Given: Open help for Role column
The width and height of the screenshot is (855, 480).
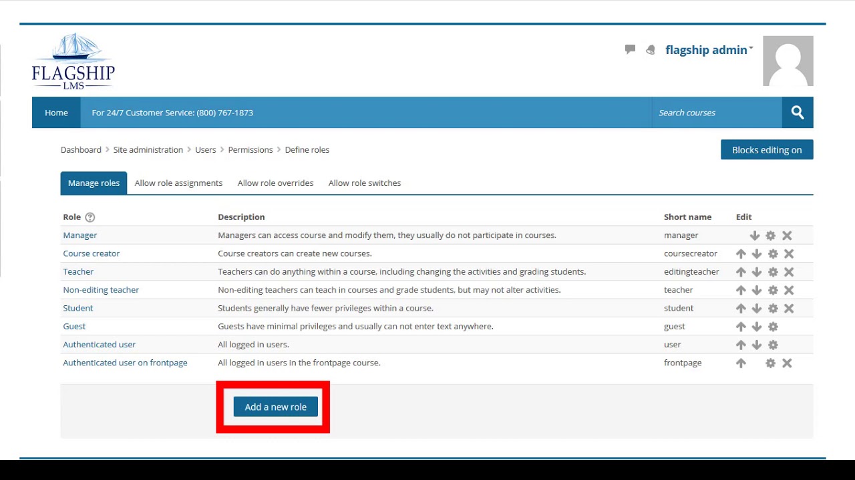Looking at the screenshot, I should coord(90,217).
